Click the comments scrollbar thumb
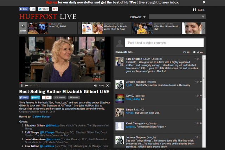The width and height of the screenshot is (225, 150). click(x=204, y=78)
